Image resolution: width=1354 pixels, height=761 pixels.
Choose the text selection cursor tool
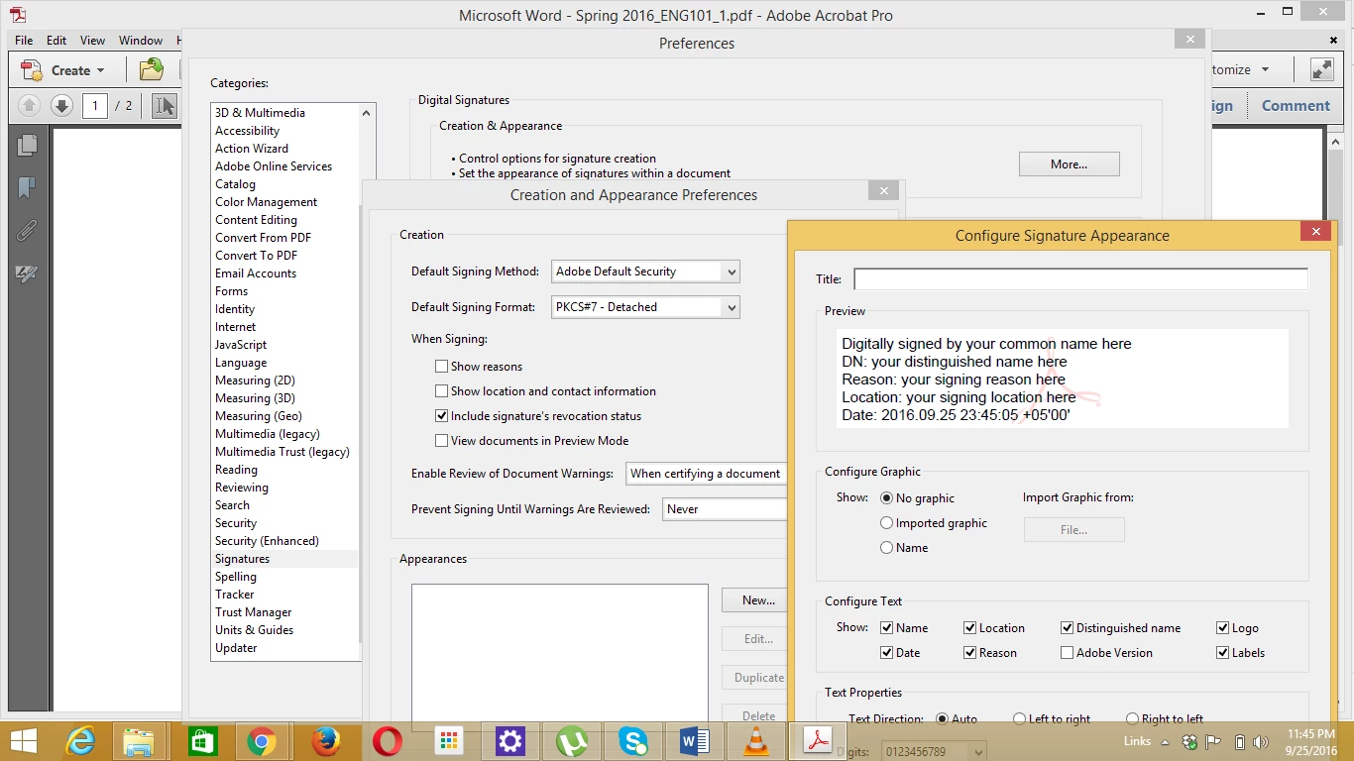click(165, 105)
